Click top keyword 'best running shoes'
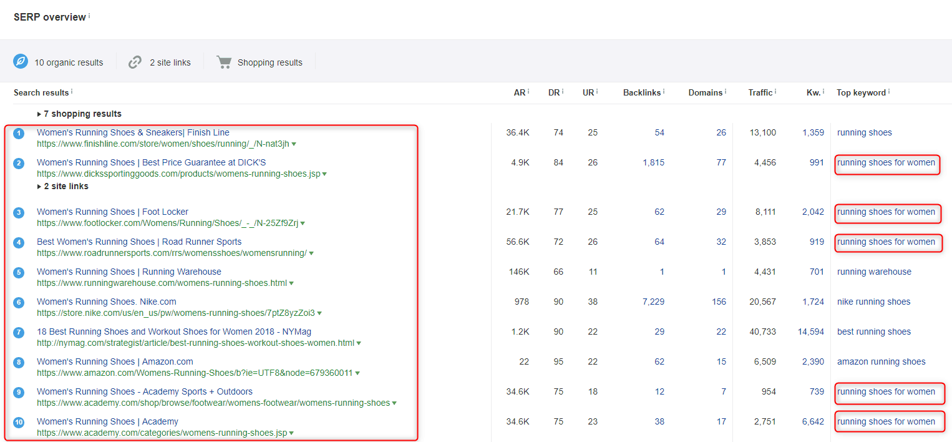952x442 pixels. click(x=874, y=331)
